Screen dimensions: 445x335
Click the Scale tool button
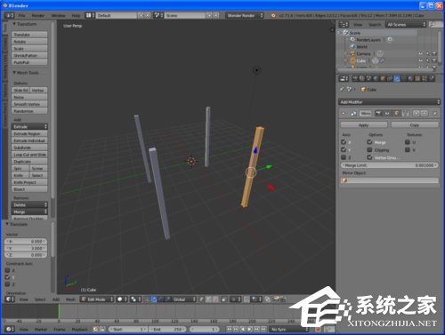[29, 48]
